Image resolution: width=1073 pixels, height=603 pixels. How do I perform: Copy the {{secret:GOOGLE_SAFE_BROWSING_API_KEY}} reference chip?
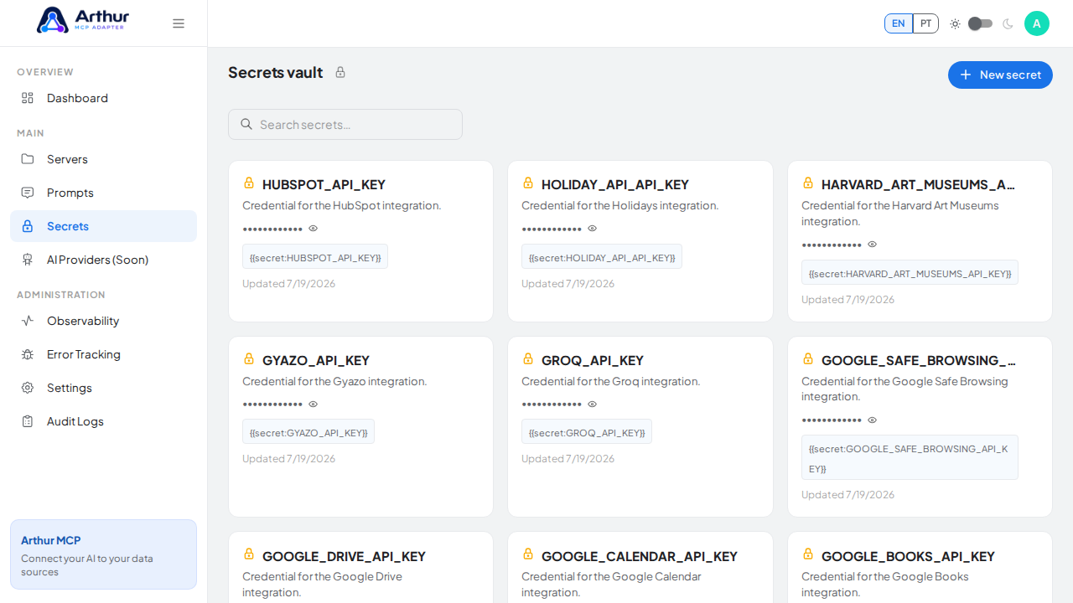point(910,458)
